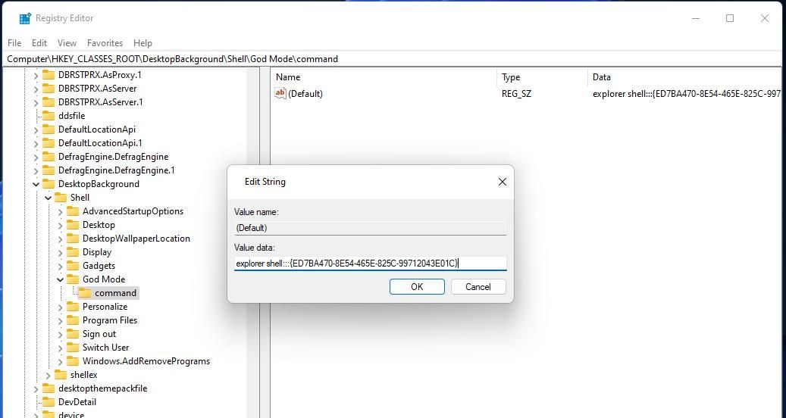Open the View menu

click(x=67, y=43)
